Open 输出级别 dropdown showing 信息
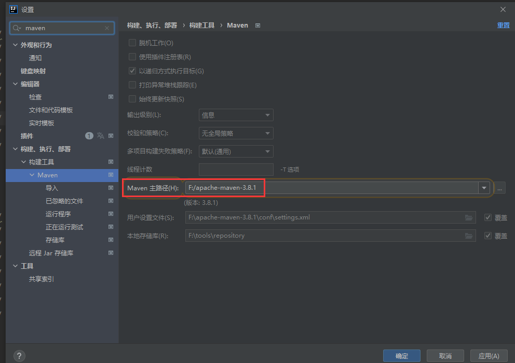Image resolution: width=515 pixels, height=363 pixels. [236, 115]
